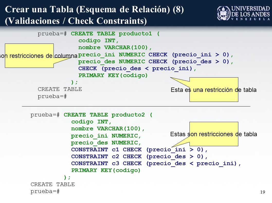
Task: Click 'nombre VARCHAR(100),' in the producto1 block
Action: coord(115,47)
